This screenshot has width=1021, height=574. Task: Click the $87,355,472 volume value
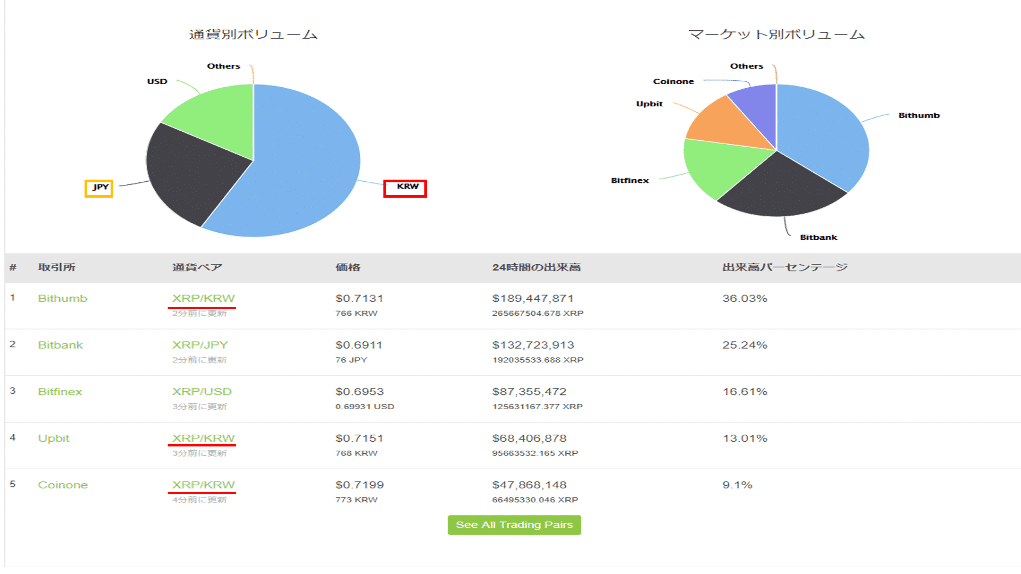click(x=529, y=392)
